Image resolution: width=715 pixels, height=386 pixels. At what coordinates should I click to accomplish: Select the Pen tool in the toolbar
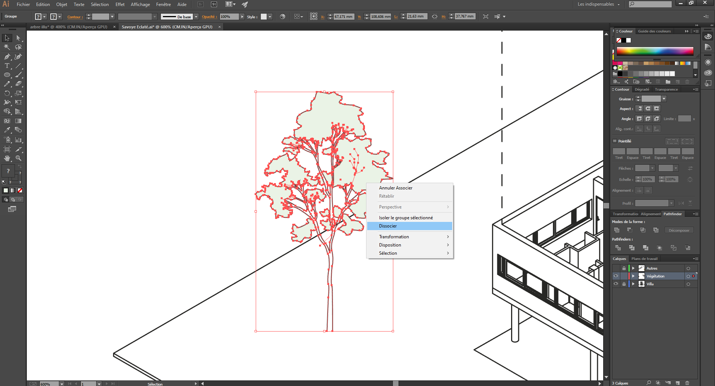7,56
